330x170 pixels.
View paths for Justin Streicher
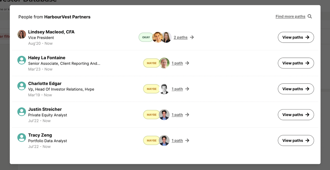pyautogui.click(x=296, y=115)
